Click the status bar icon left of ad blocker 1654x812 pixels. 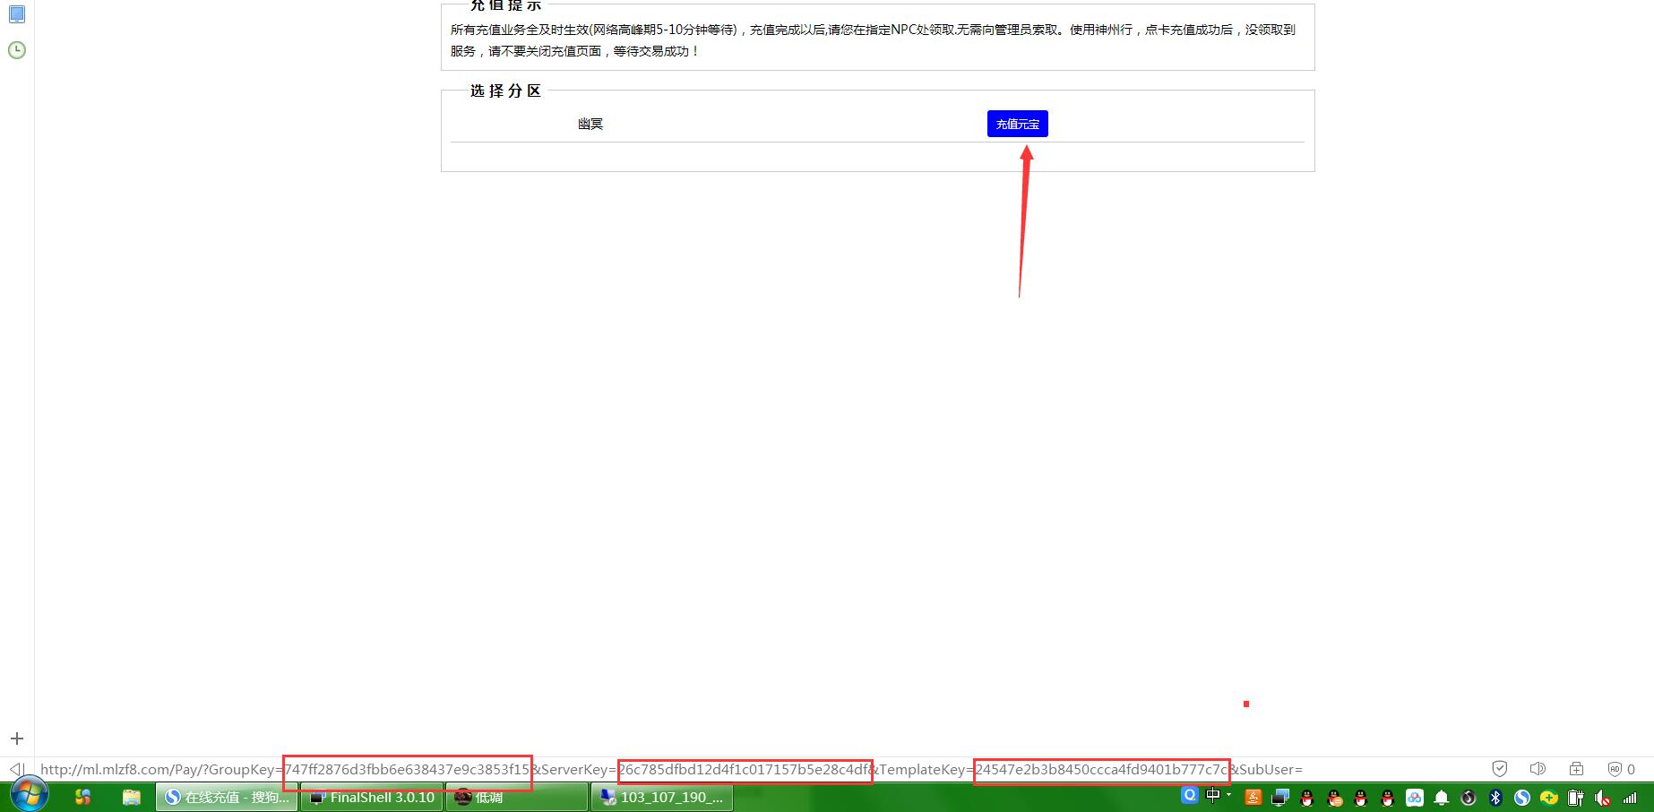[x=1576, y=769]
